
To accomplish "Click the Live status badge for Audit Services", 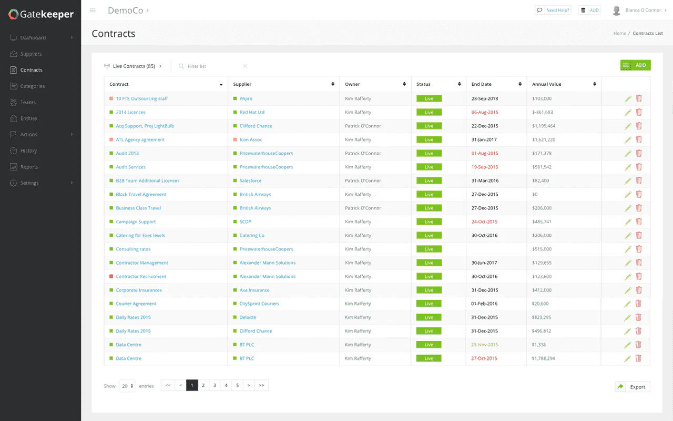I will [x=429, y=167].
